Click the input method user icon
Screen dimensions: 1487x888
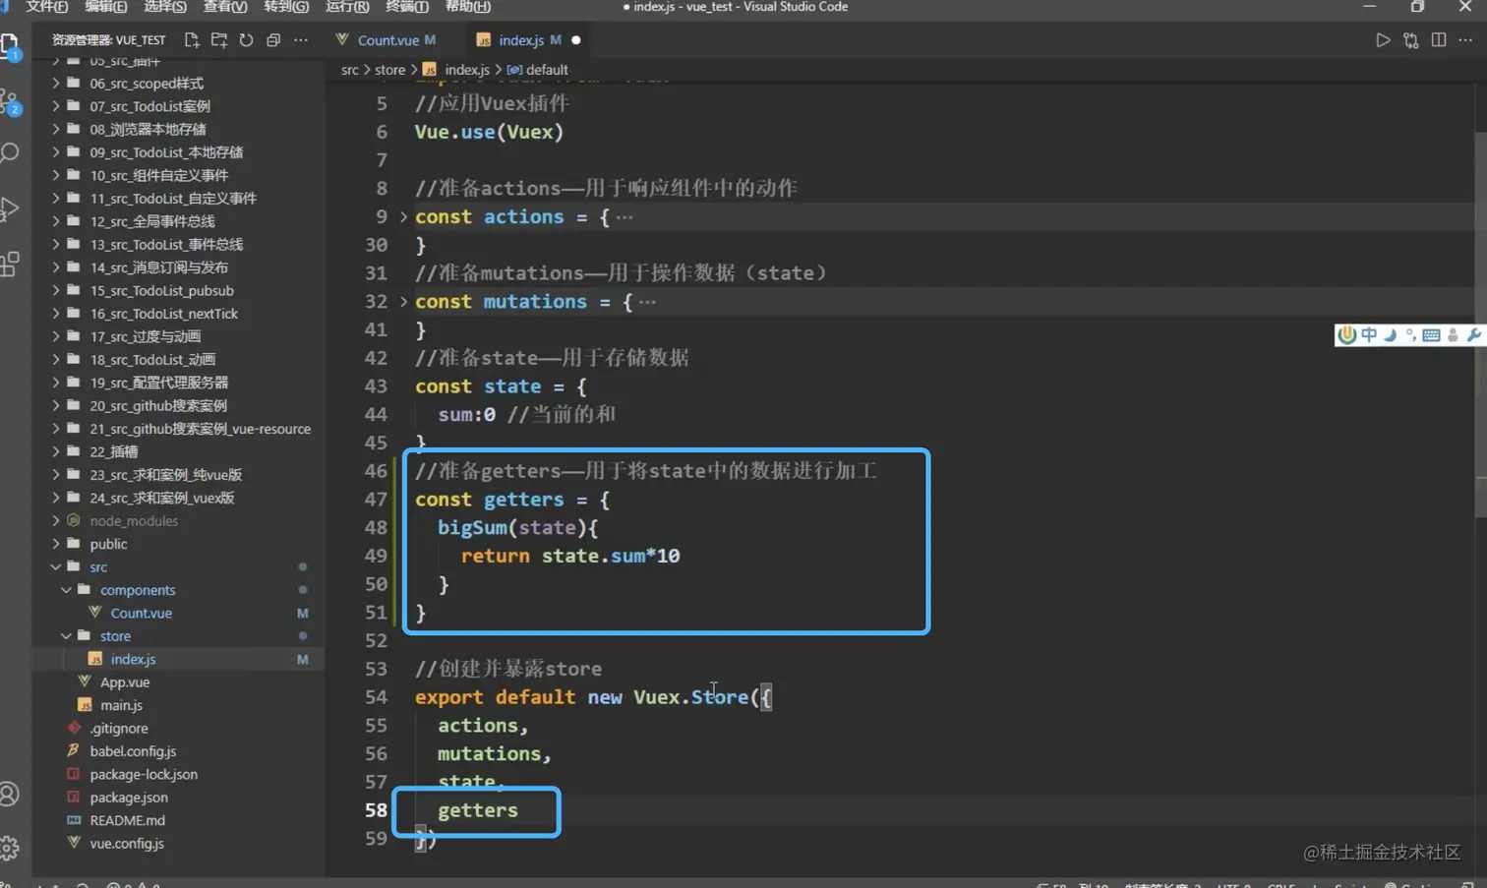point(1453,335)
